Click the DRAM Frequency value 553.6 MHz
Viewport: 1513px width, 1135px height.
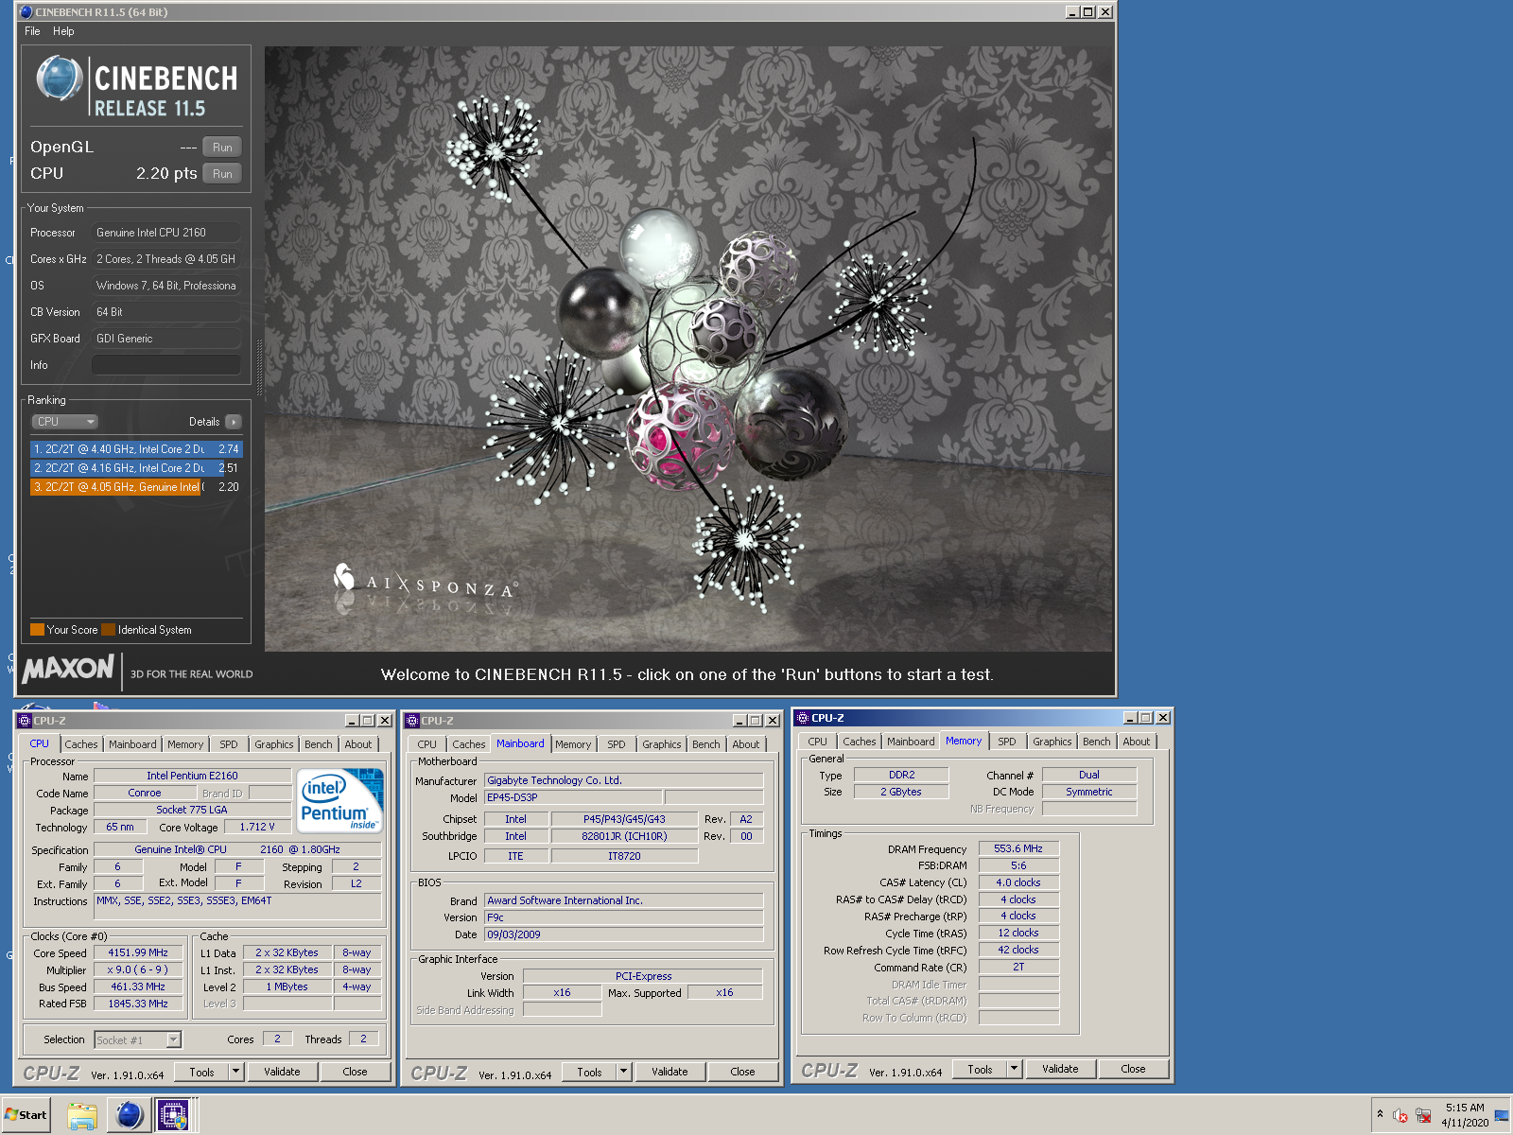point(1018,849)
